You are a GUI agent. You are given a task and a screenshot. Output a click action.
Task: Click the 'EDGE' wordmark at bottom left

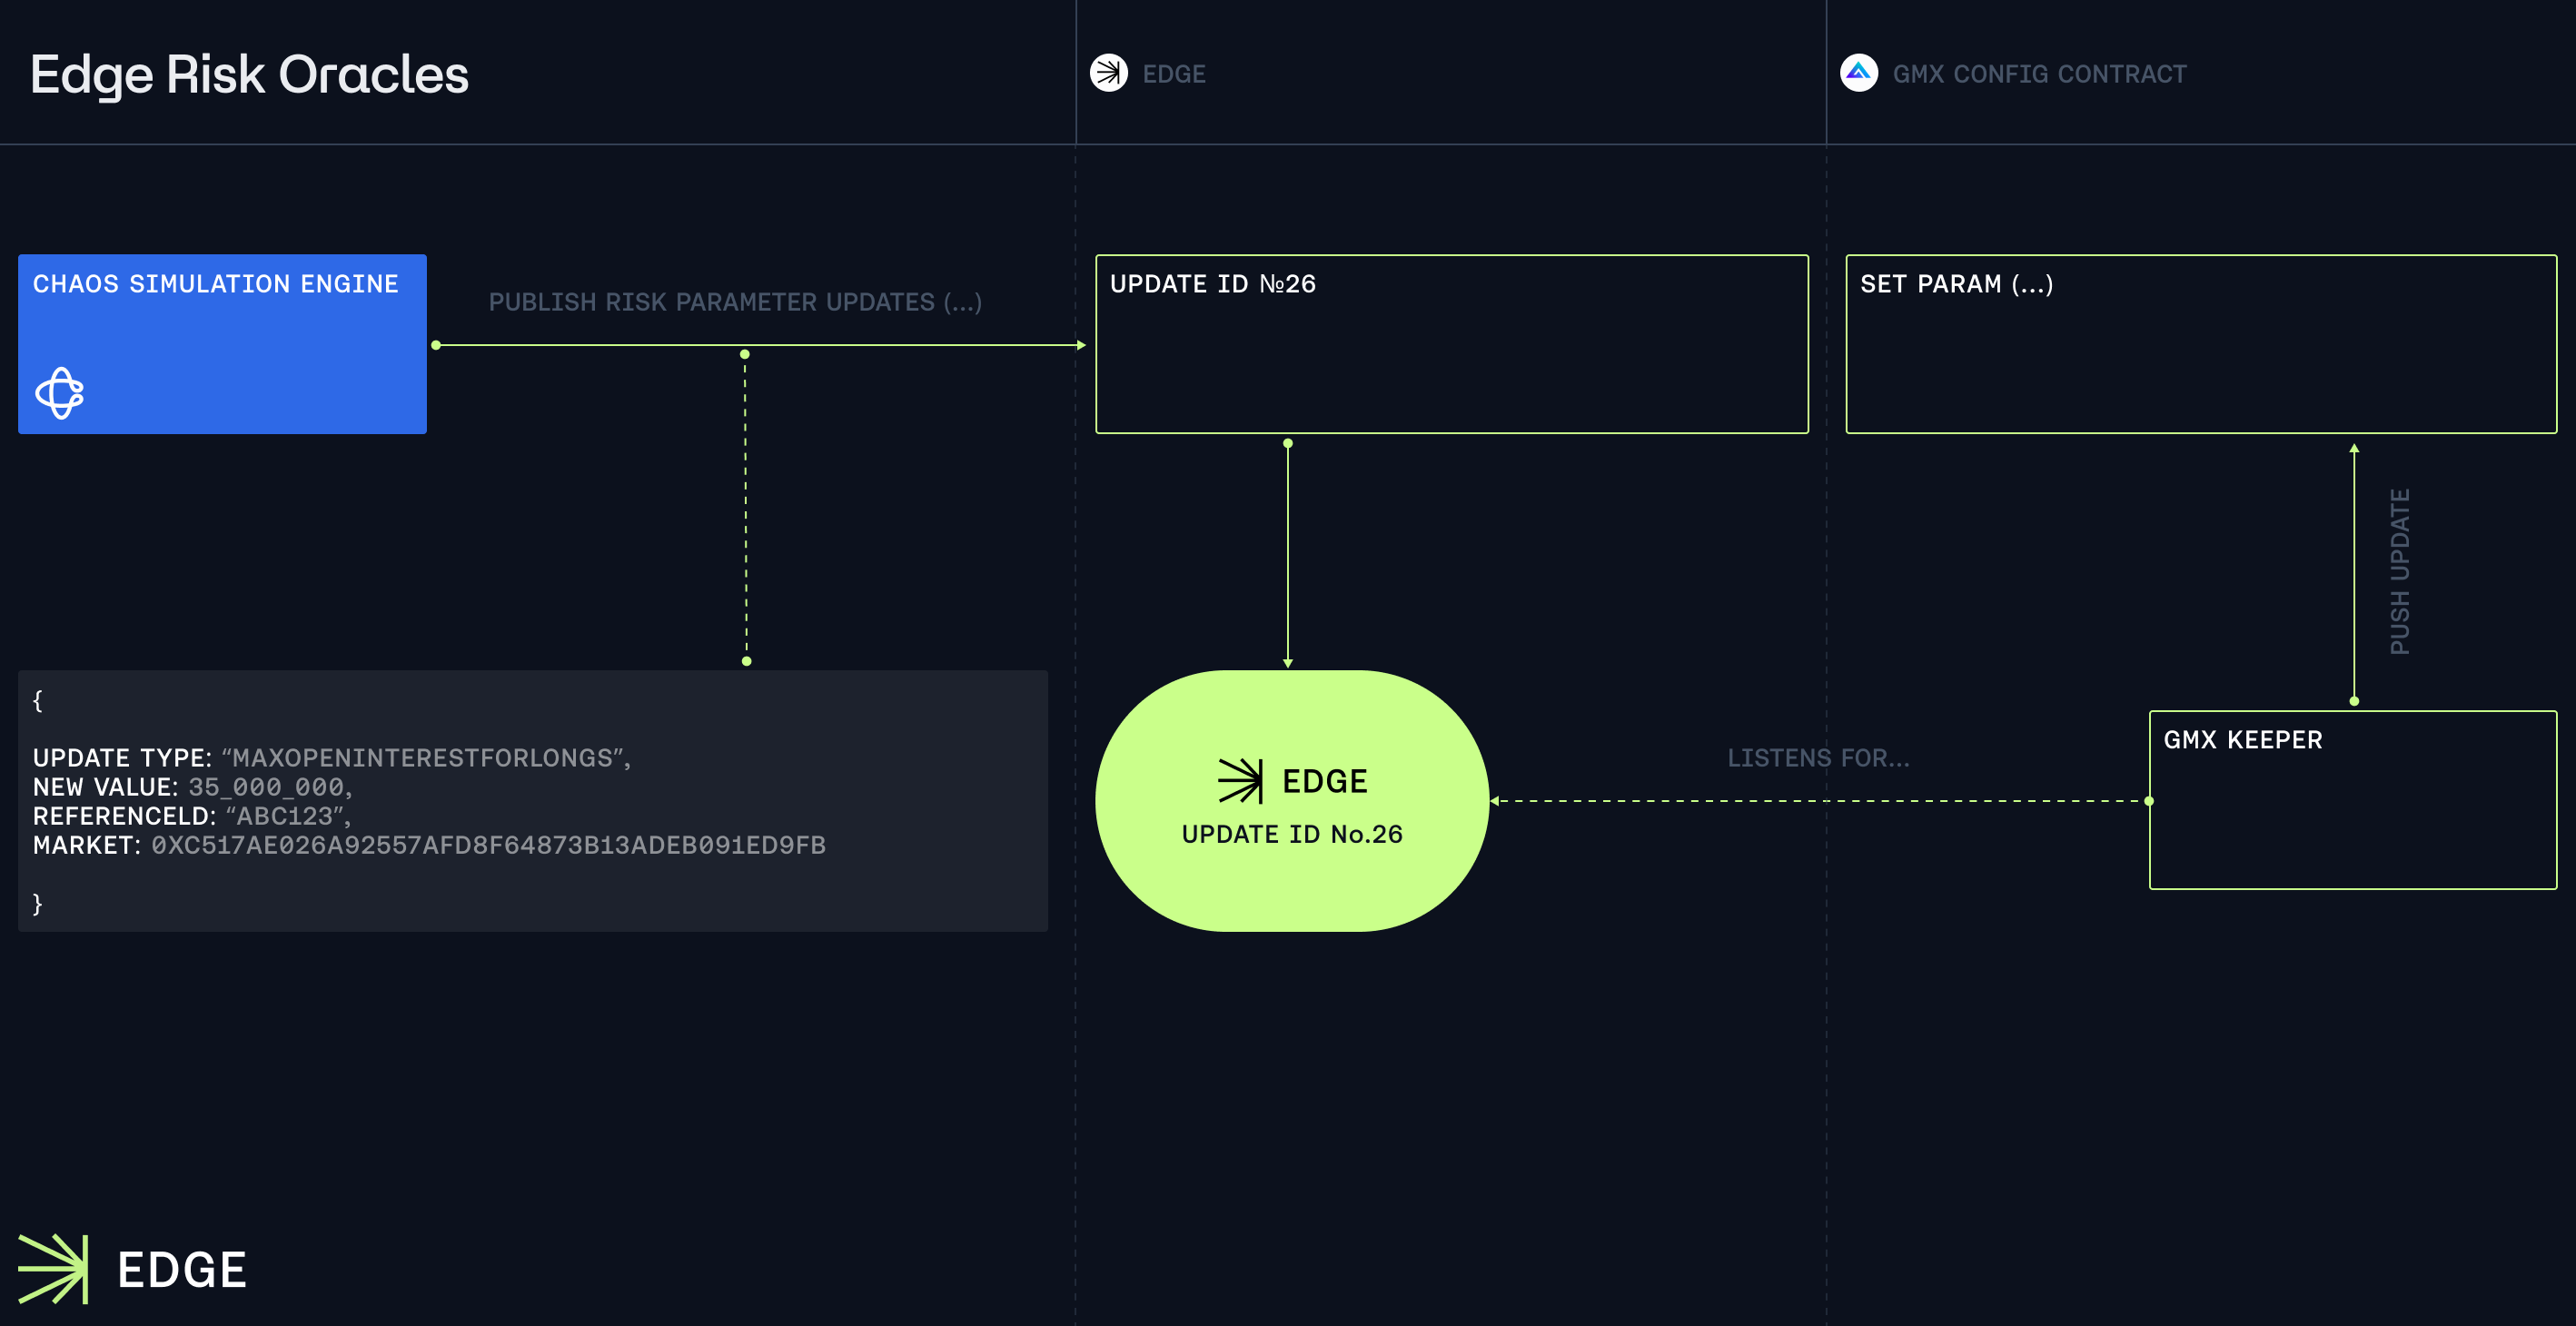point(182,1270)
